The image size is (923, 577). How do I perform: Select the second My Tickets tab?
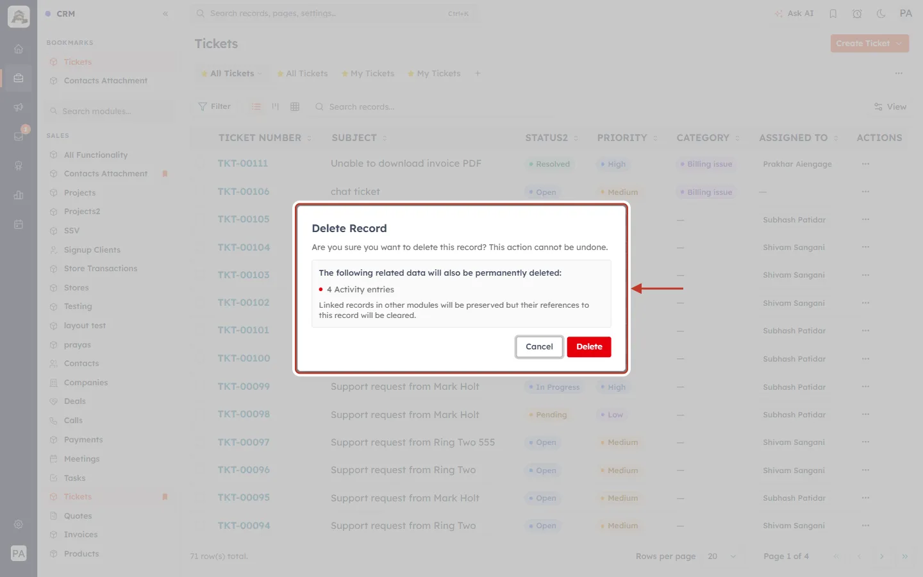tap(435, 74)
